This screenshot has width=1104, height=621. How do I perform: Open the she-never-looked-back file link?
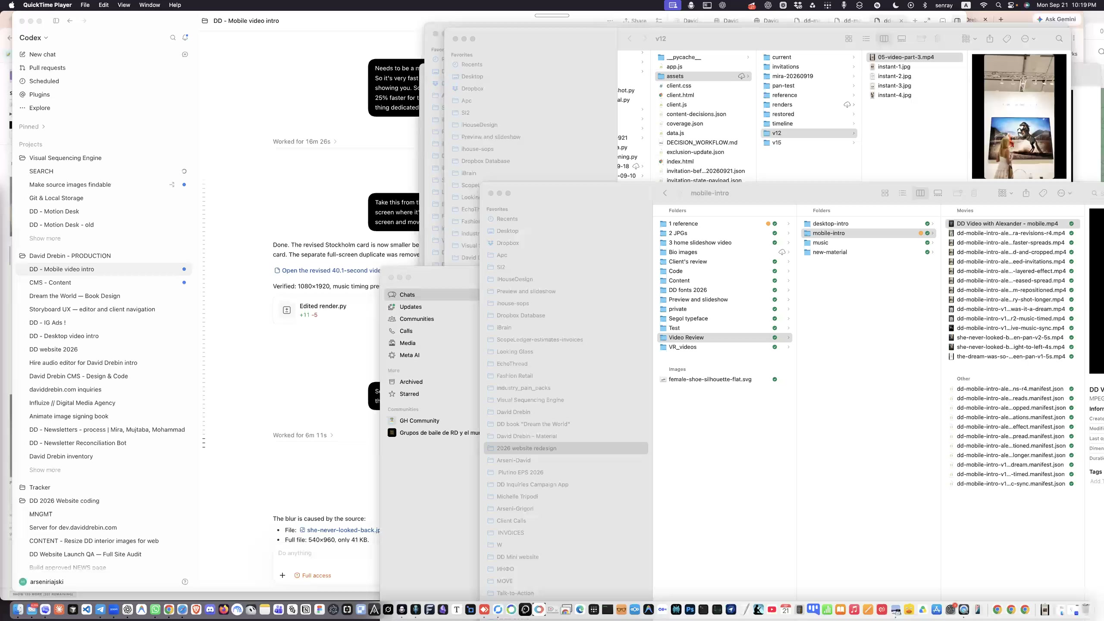pos(340,530)
